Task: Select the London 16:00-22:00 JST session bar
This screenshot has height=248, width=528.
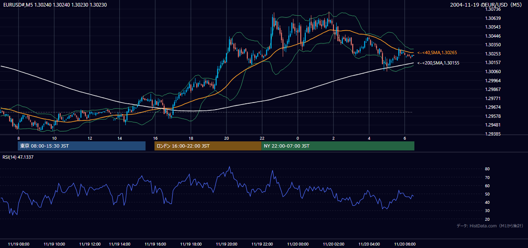Action: tap(208, 146)
